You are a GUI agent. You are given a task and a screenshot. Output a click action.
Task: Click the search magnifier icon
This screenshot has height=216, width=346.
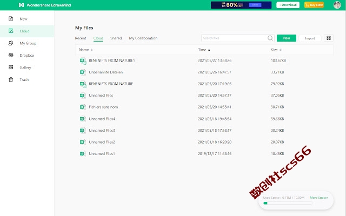[270, 38]
